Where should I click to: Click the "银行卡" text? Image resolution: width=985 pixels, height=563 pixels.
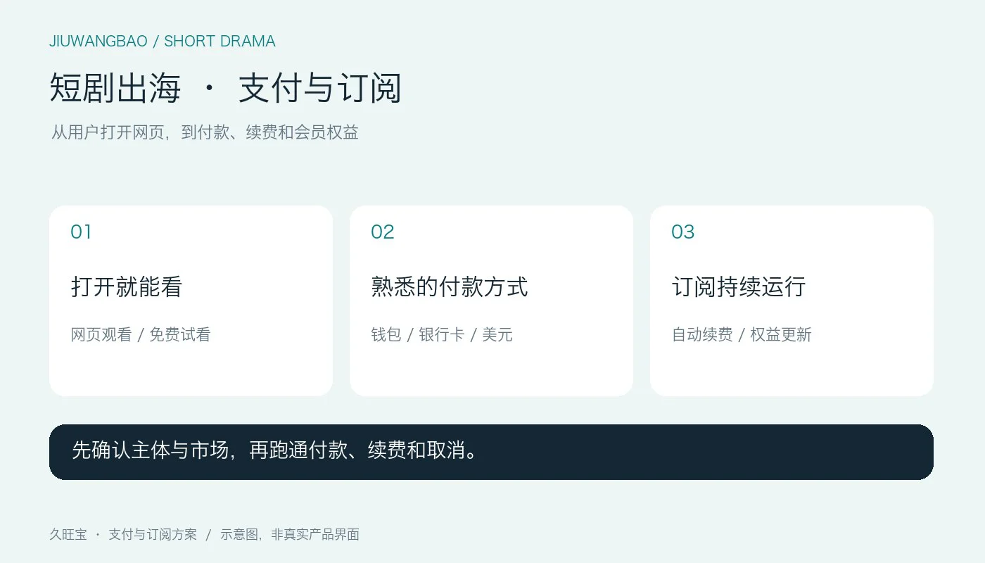pyautogui.click(x=442, y=335)
